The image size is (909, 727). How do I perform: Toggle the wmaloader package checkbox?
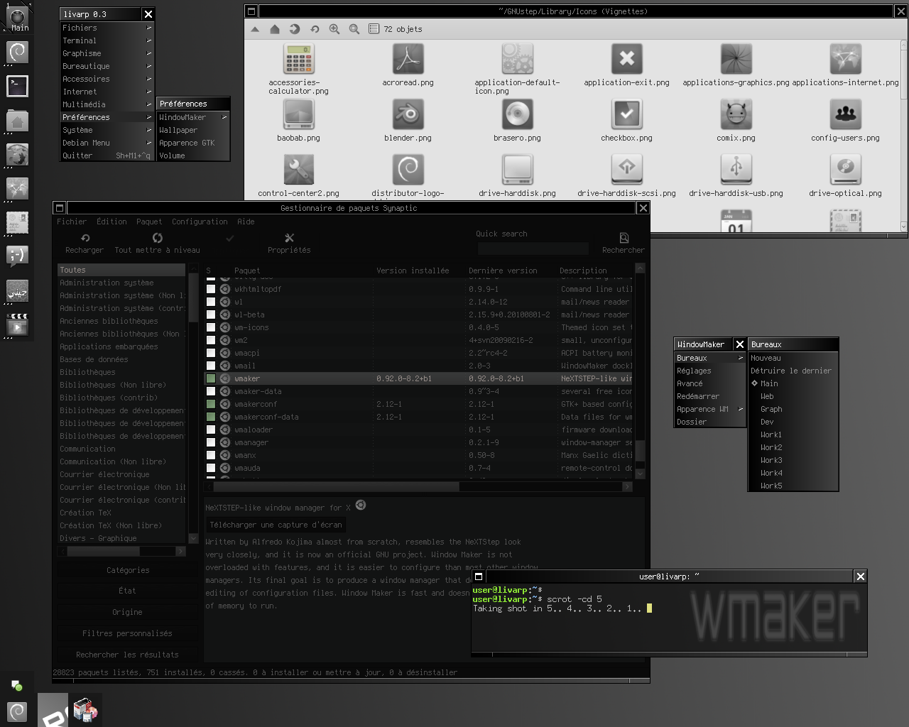[211, 430]
